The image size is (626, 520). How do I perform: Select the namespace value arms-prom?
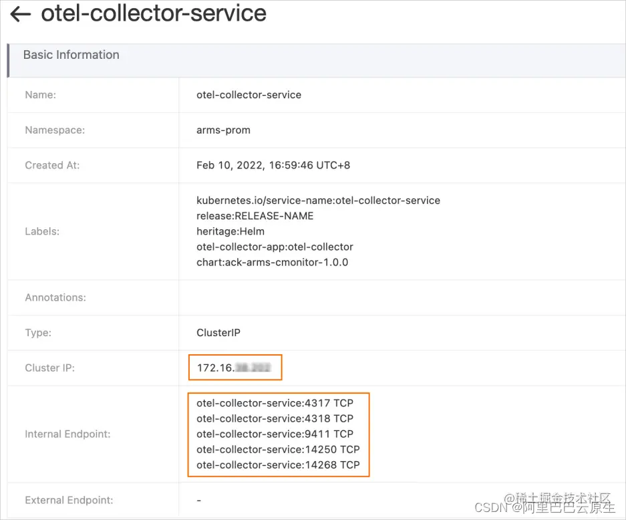(223, 130)
